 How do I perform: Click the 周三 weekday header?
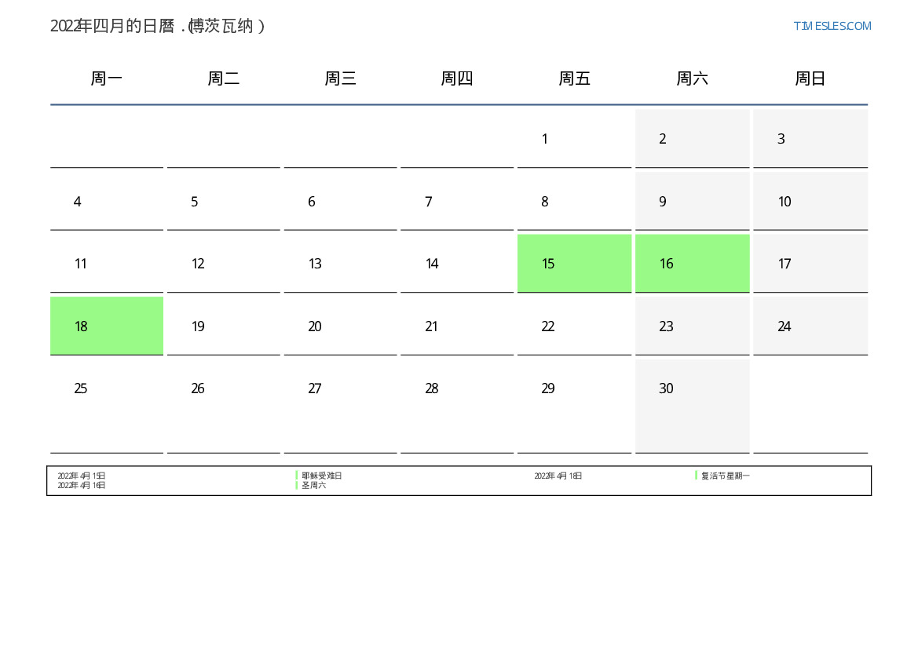[x=340, y=78]
